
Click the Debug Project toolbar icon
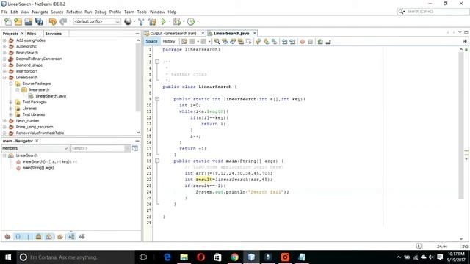[x=177, y=21]
